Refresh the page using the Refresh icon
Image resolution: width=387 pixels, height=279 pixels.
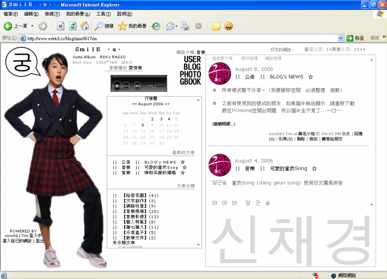click(x=73, y=26)
